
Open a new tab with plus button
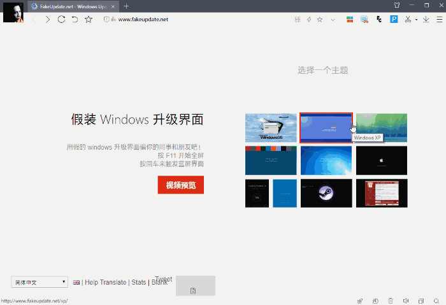[126, 6]
